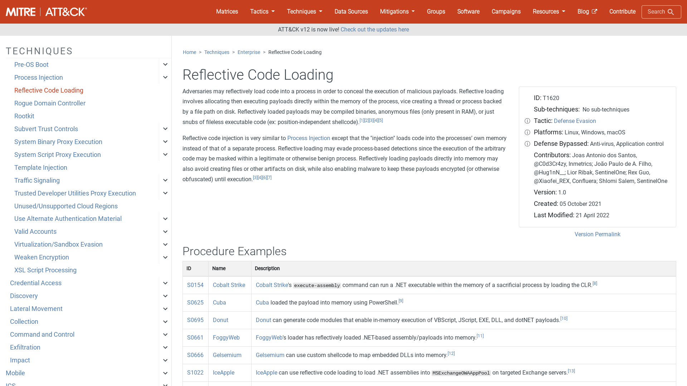Expand the Pre-OS Boot chevron
The height and width of the screenshot is (386, 687).
click(x=165, y=65)
